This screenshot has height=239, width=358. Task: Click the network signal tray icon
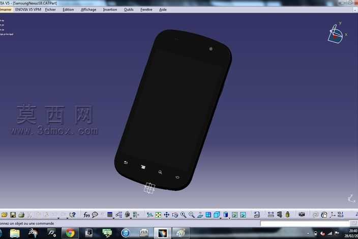(330, 233)
